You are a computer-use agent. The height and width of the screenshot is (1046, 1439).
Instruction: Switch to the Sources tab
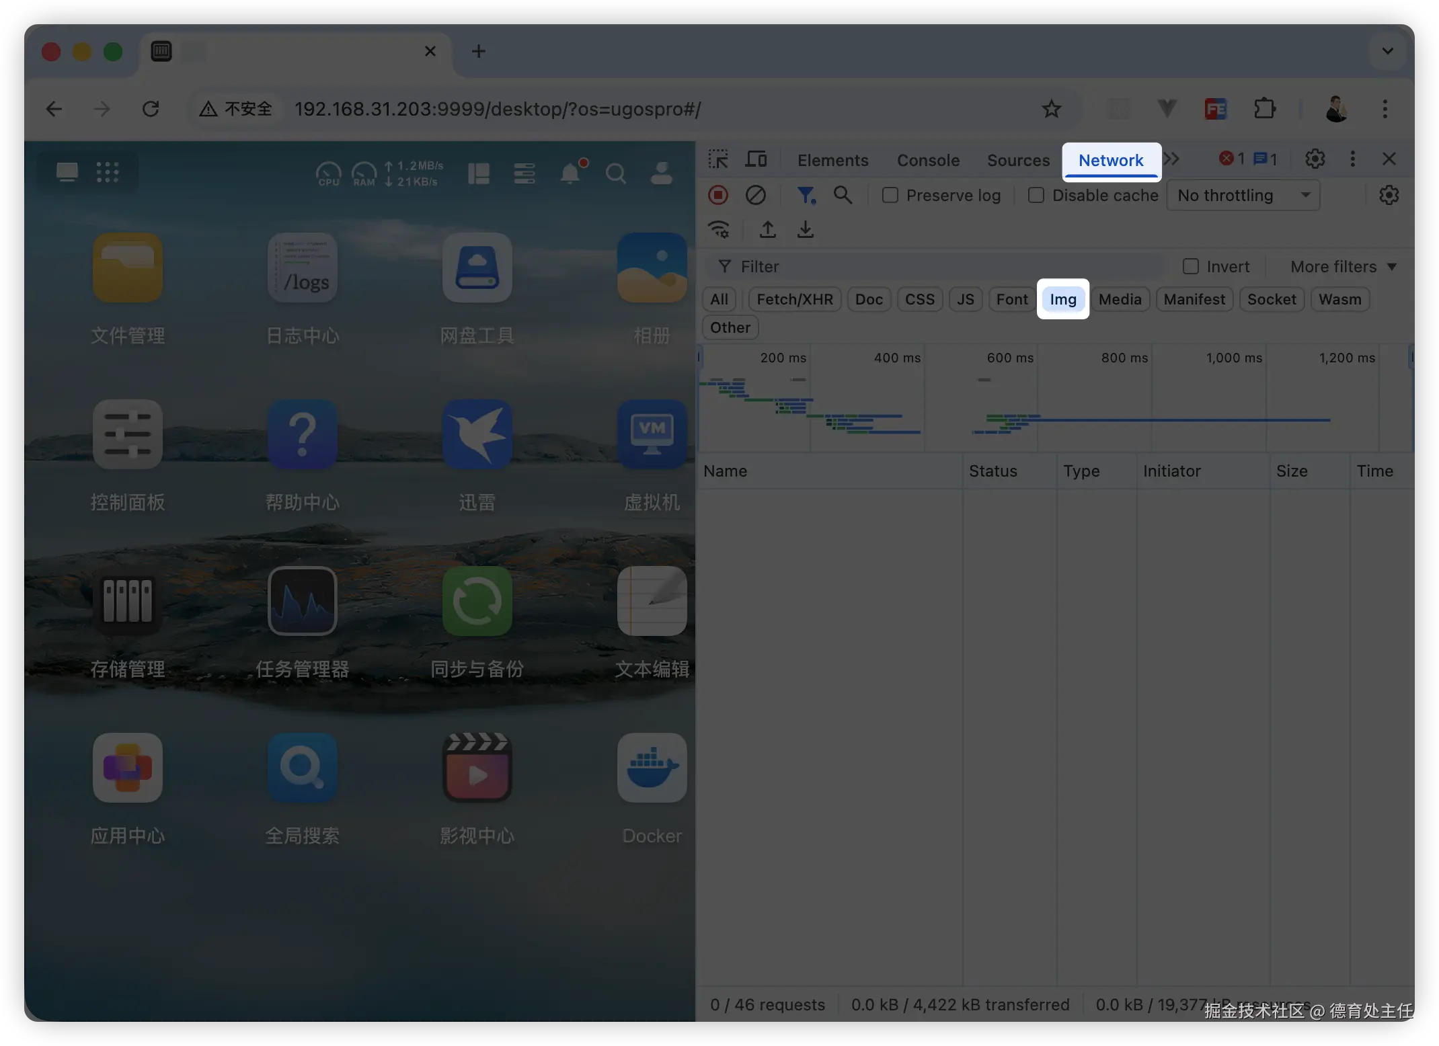click(x=1017, y=160)
